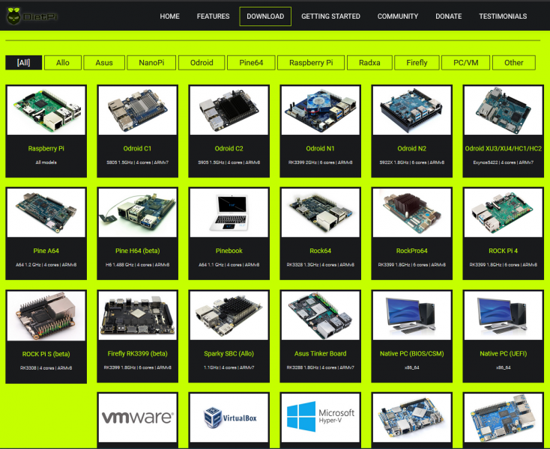Open the ROCK Pi 4 title link
Screen dimensions: 550x449
[x=504, y=251]
